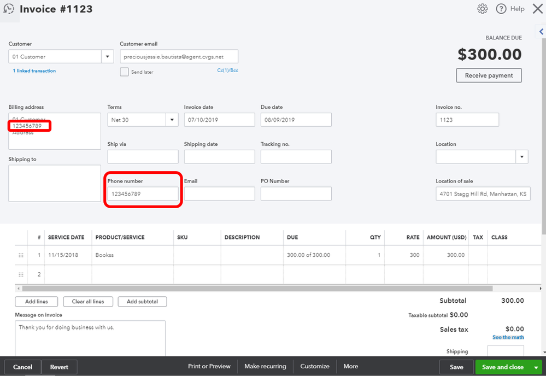Open the Customize option
Viewport: 546px width, 376px height.
[315, 366]
